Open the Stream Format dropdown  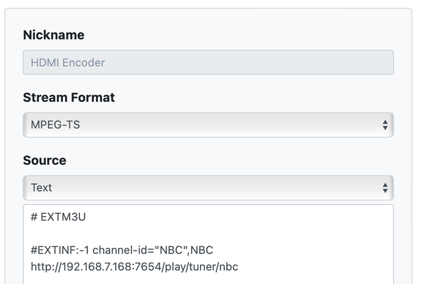(208, 125)
